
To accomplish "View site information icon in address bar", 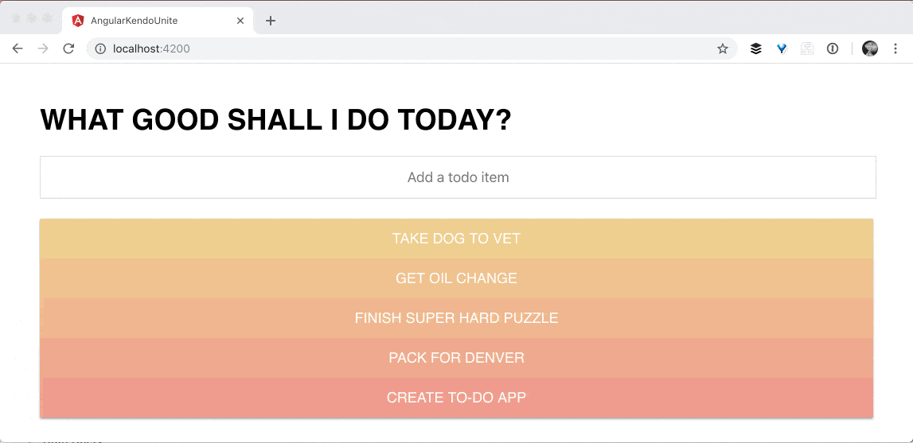I will pos(101,49).
